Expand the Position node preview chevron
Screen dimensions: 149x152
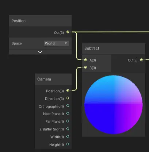click(x=40, y=52)
